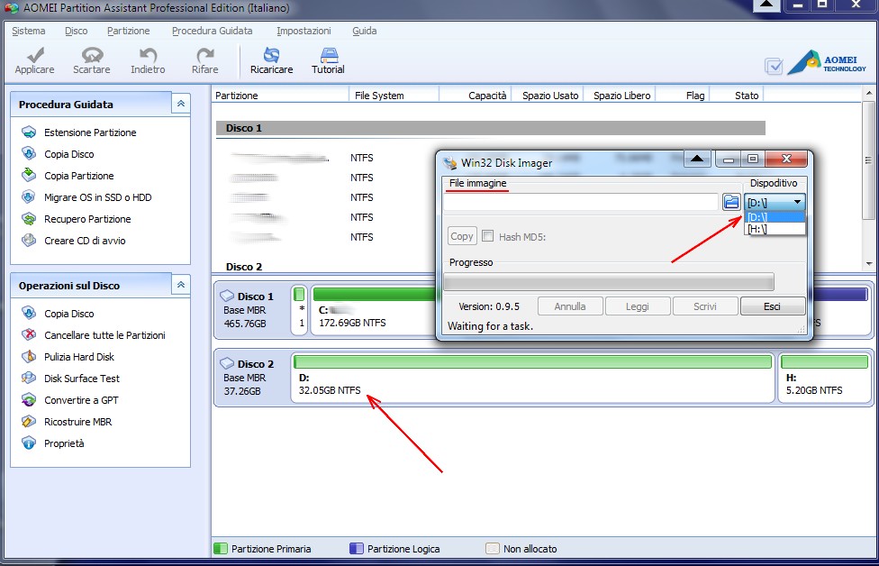
Task: Start Migrare OS in SSD o HDD wizard
Action: click(x=97, y=197)
